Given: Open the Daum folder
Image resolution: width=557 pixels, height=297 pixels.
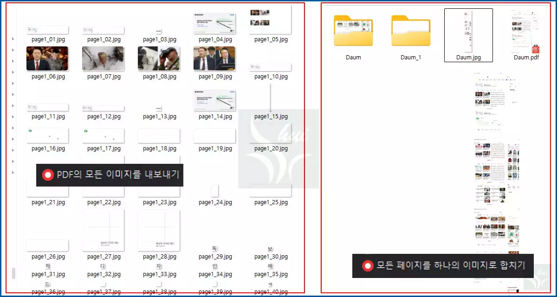Looking at the screenshot, I should pyautogui.click(x=353, y=30).
